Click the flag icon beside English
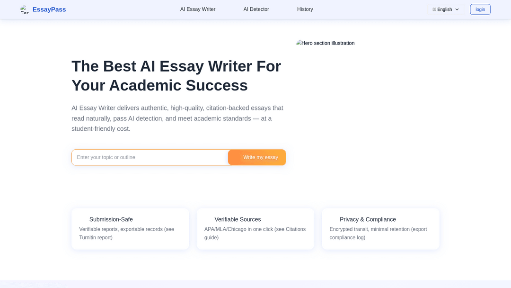 coord(434,9)
